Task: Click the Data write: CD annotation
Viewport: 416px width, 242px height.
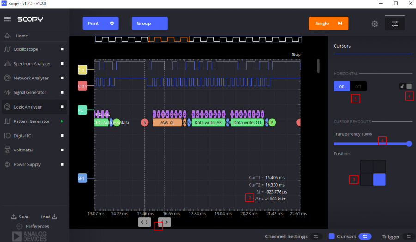Action: 247,123
